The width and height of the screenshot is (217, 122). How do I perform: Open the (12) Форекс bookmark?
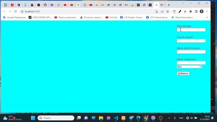(x=132, y=17)
